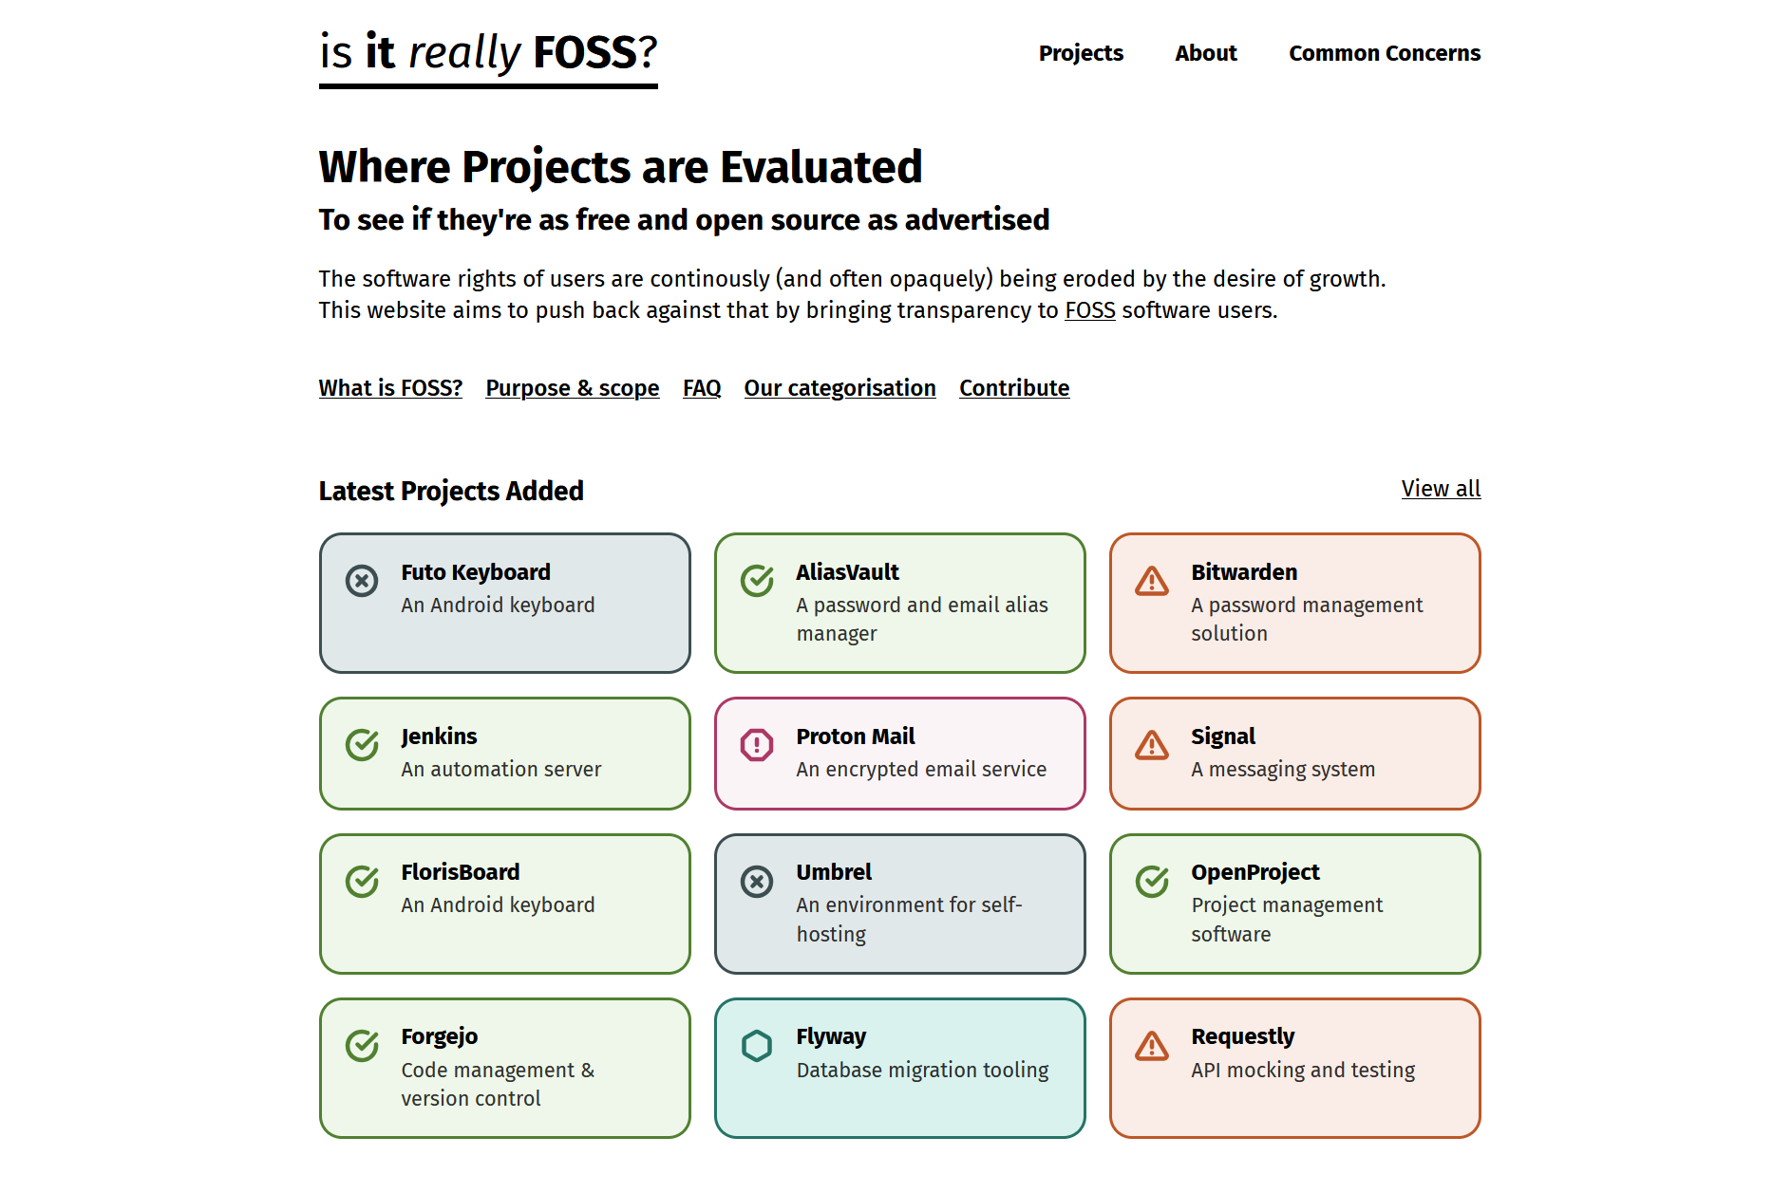1792x1193 pixels.
Task: Open the Contribute link
Action: 1014,388
